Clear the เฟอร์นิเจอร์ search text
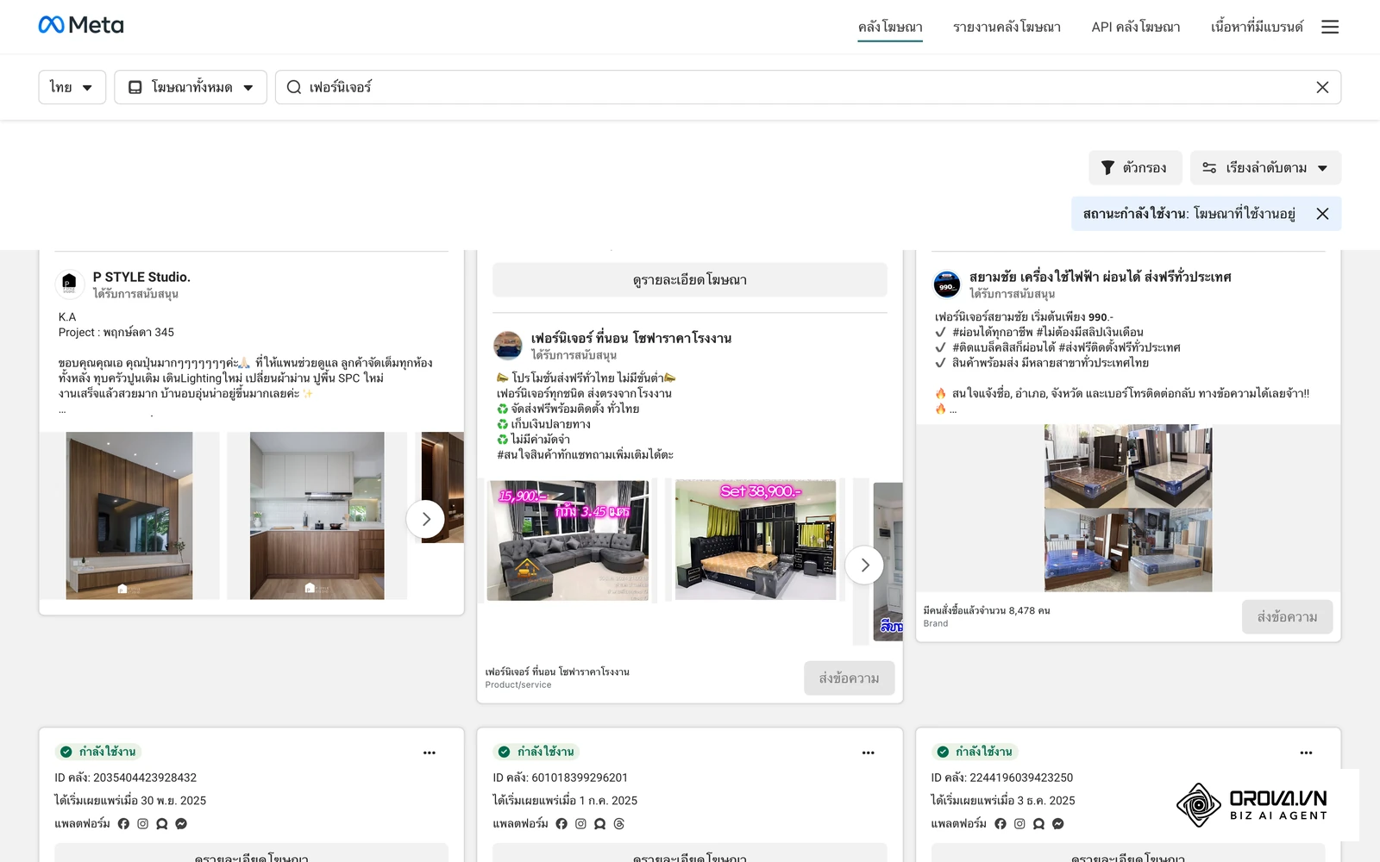 [x=1322, y=87]
